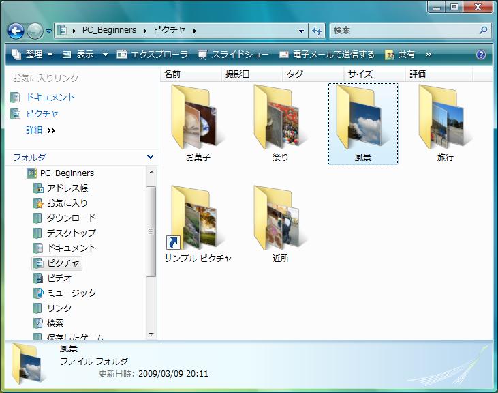Click the computer icon in the address bar

[x=61, y=31]
